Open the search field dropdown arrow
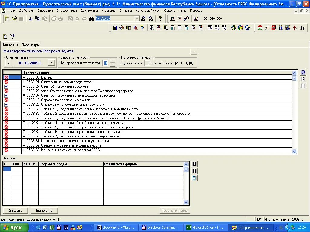Image resolution: width=310 pixels, height=232 pixels. [137, 18]
